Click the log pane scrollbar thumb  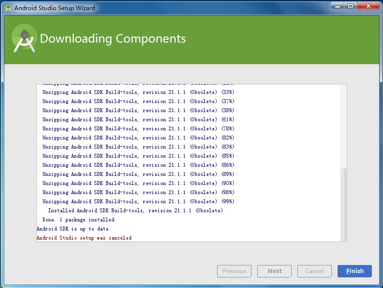click(344, 205)
